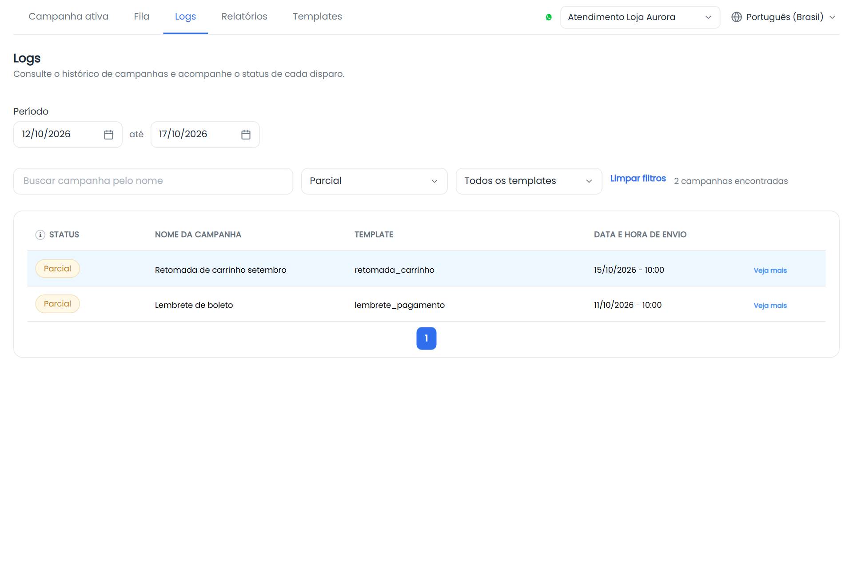Image resolution: width=853 pixels, height=573 pixels.
Task: Expand the Atendimento Loja Aurora dropdown
Action: pos(640,17)
